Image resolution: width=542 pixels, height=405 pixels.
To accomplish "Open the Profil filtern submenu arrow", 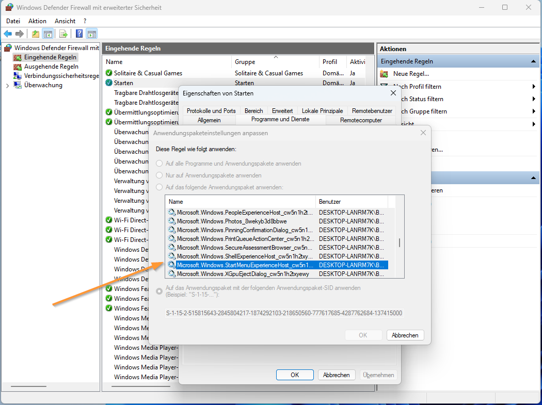I will coord(534,87).
